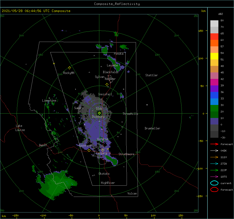This screenshot has width=234, height=219.
Task: Click the yellow diamond marker under Cochrane
Action: pos(89,150)
